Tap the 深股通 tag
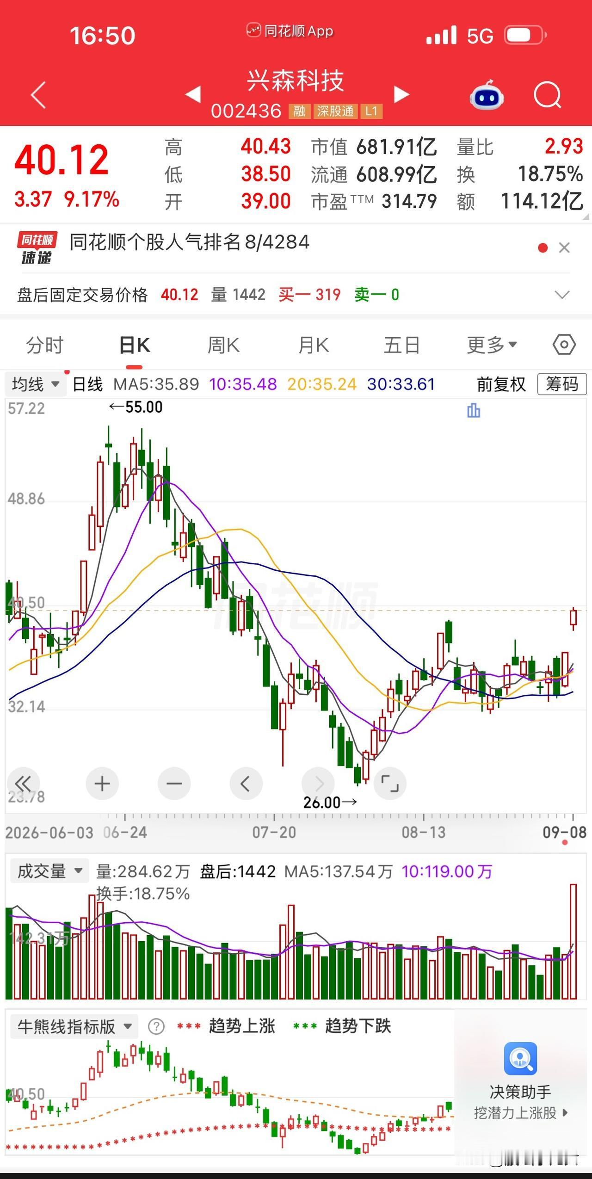 tap(335, 111)
